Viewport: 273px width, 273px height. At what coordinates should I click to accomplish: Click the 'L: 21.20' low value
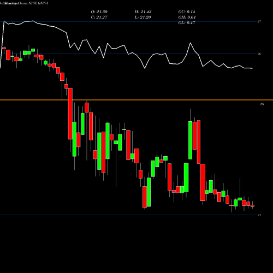(x=143, y=17)
